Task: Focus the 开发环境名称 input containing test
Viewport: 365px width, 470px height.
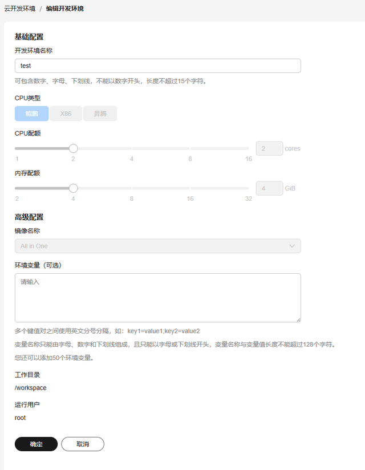Action: pos(157,66)
